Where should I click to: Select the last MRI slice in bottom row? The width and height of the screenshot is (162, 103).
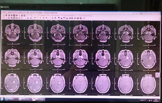149,83
